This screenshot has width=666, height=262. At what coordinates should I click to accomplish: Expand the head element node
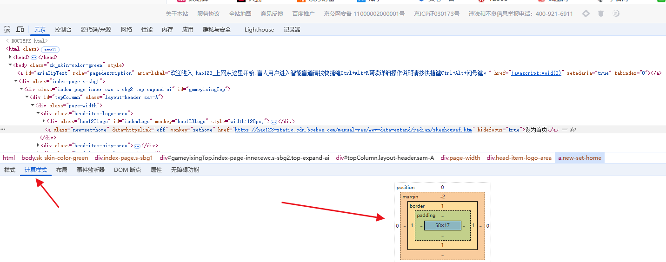[10, 57]
